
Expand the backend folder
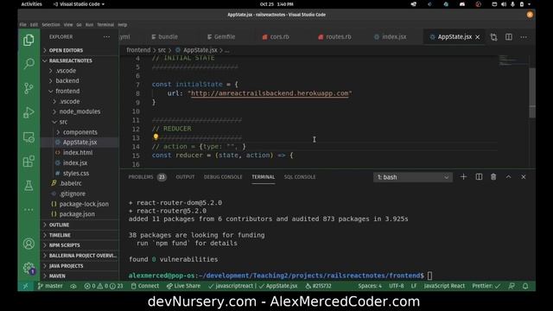[x=67, y=80]
